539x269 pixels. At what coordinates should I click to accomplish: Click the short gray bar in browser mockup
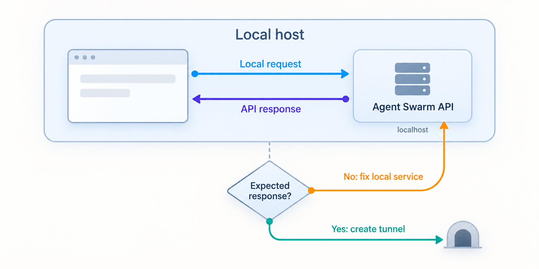105,93
